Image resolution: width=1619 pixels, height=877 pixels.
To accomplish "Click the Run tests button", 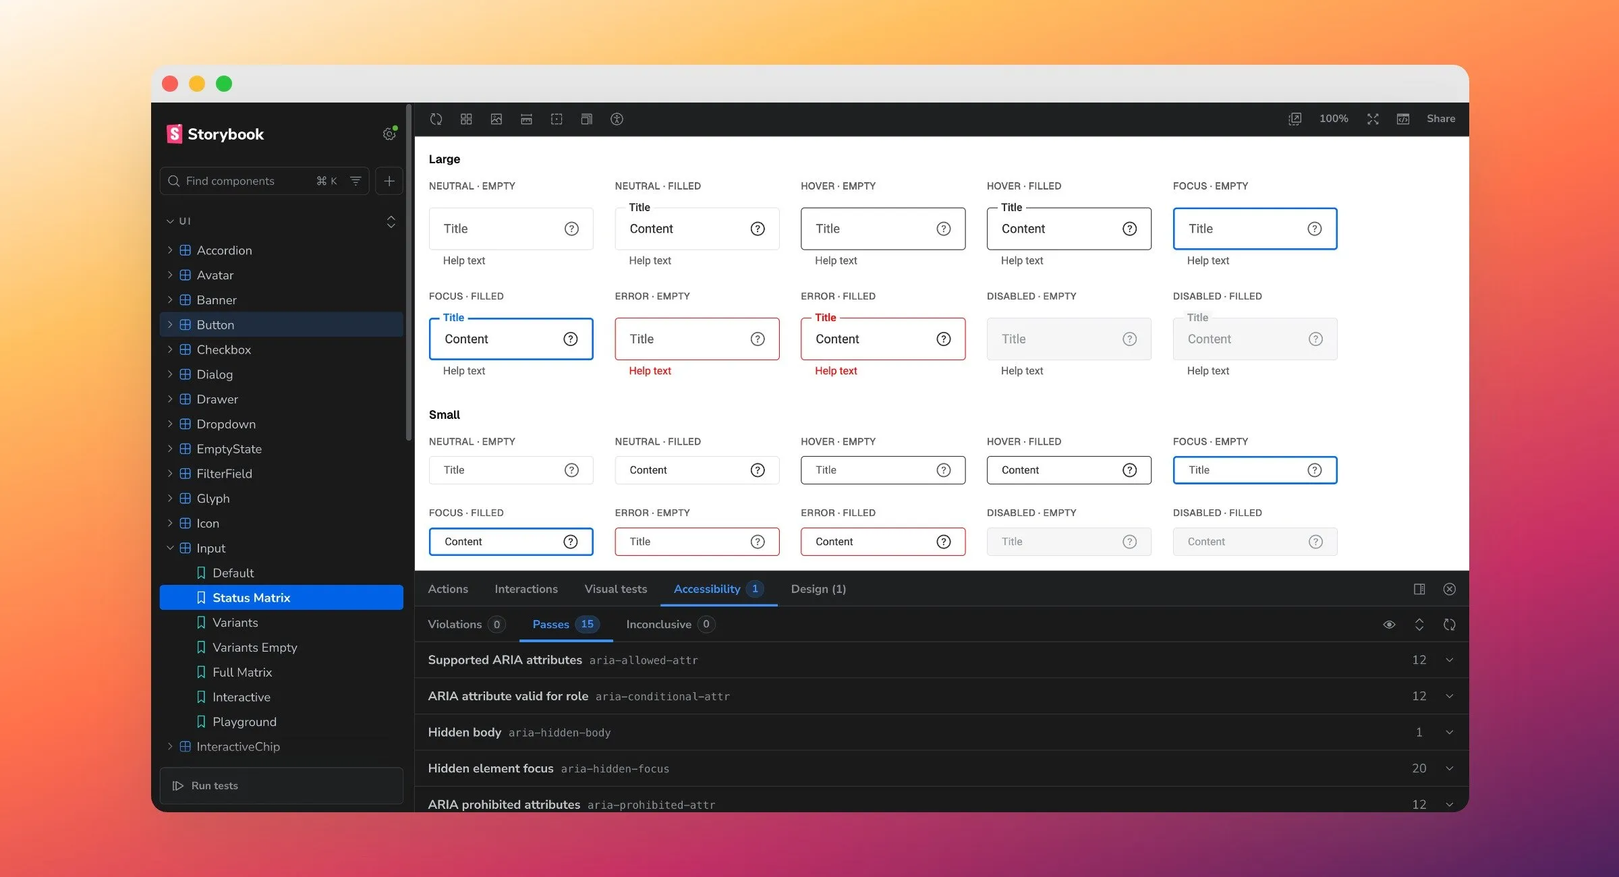I will coord(281,785).
